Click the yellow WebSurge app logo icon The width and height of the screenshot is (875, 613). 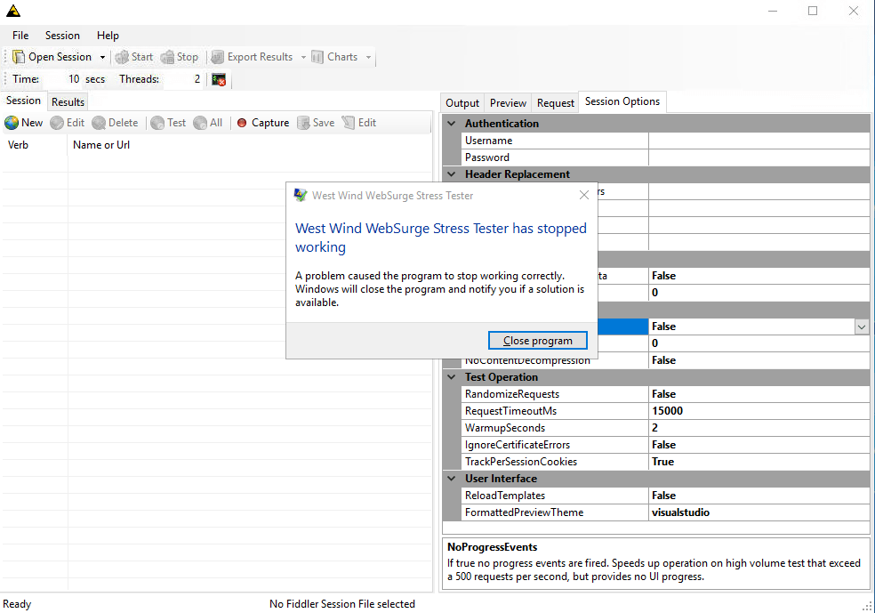[x=13, y=11]
